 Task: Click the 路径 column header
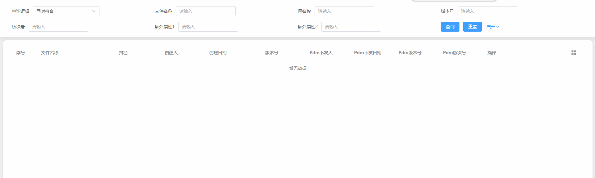pos(123,53)
